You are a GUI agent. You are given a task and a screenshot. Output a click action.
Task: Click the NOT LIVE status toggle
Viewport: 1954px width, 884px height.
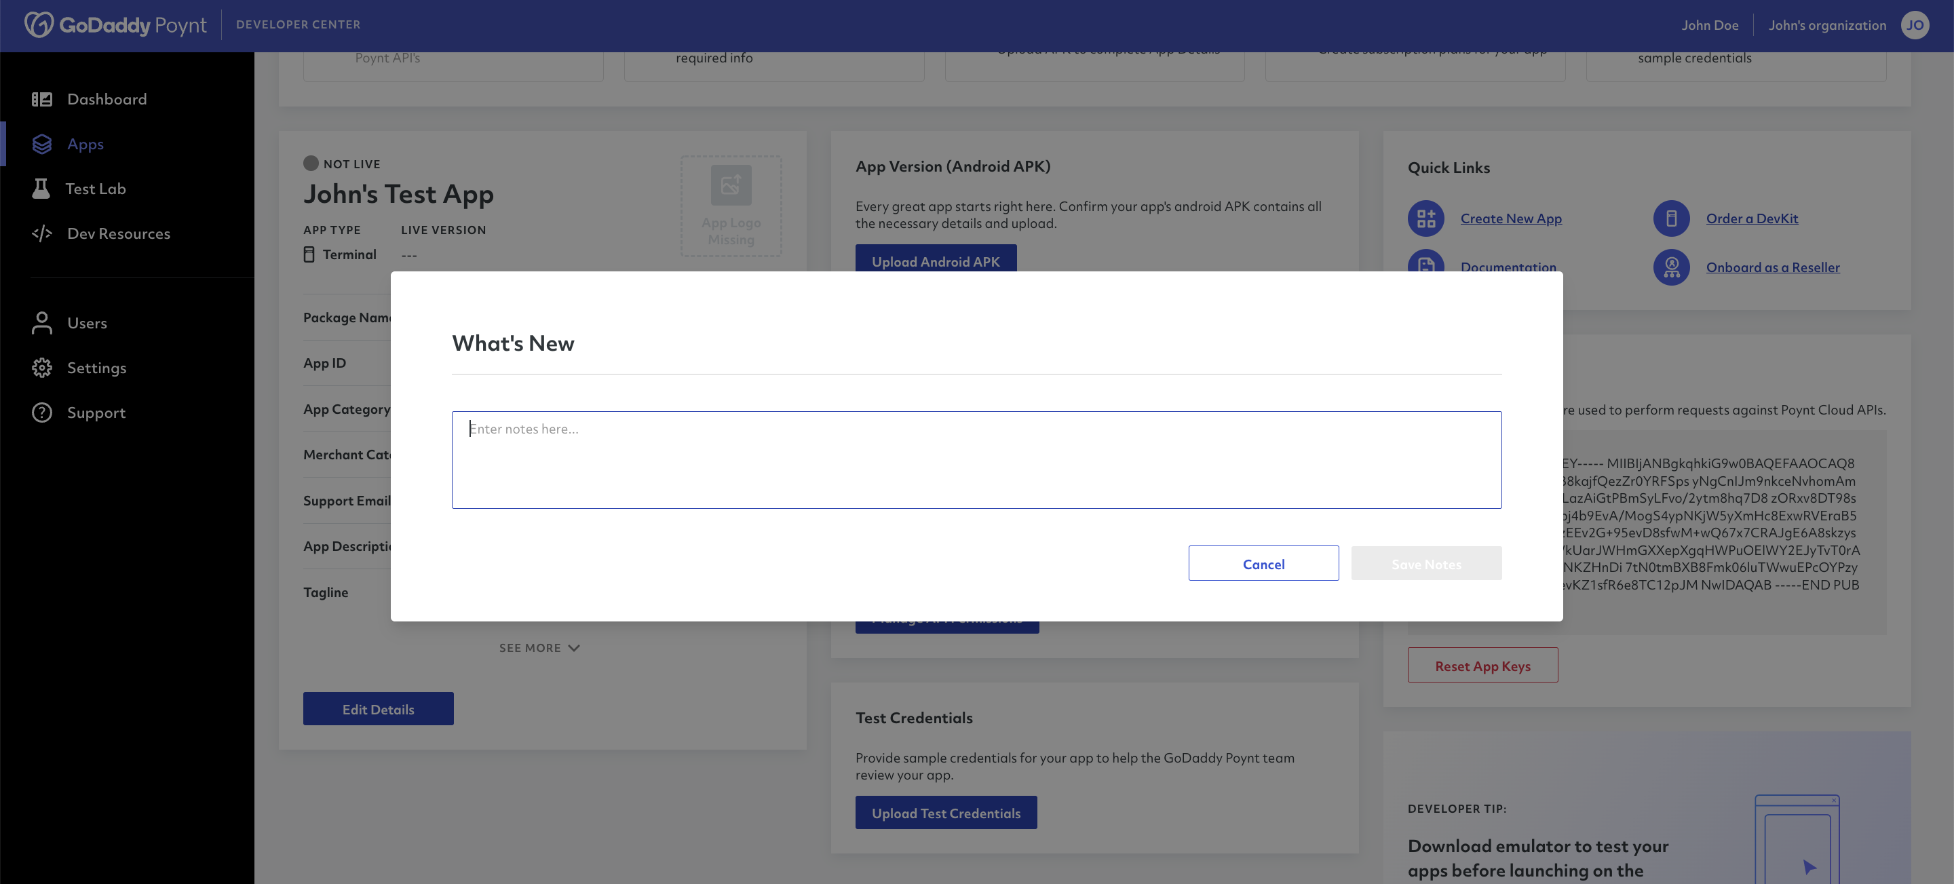310,164
